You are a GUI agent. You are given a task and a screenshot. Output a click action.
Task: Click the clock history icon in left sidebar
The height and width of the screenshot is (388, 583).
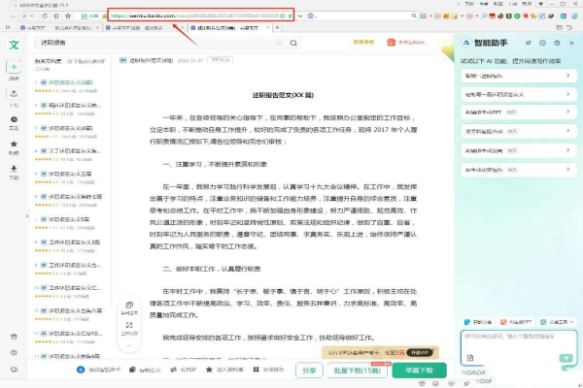tap(14, 118)
